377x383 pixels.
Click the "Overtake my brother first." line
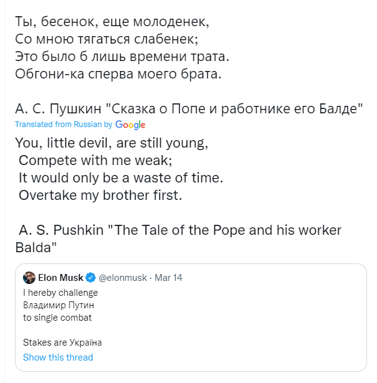pyautogui.click(x=100, y=196)
